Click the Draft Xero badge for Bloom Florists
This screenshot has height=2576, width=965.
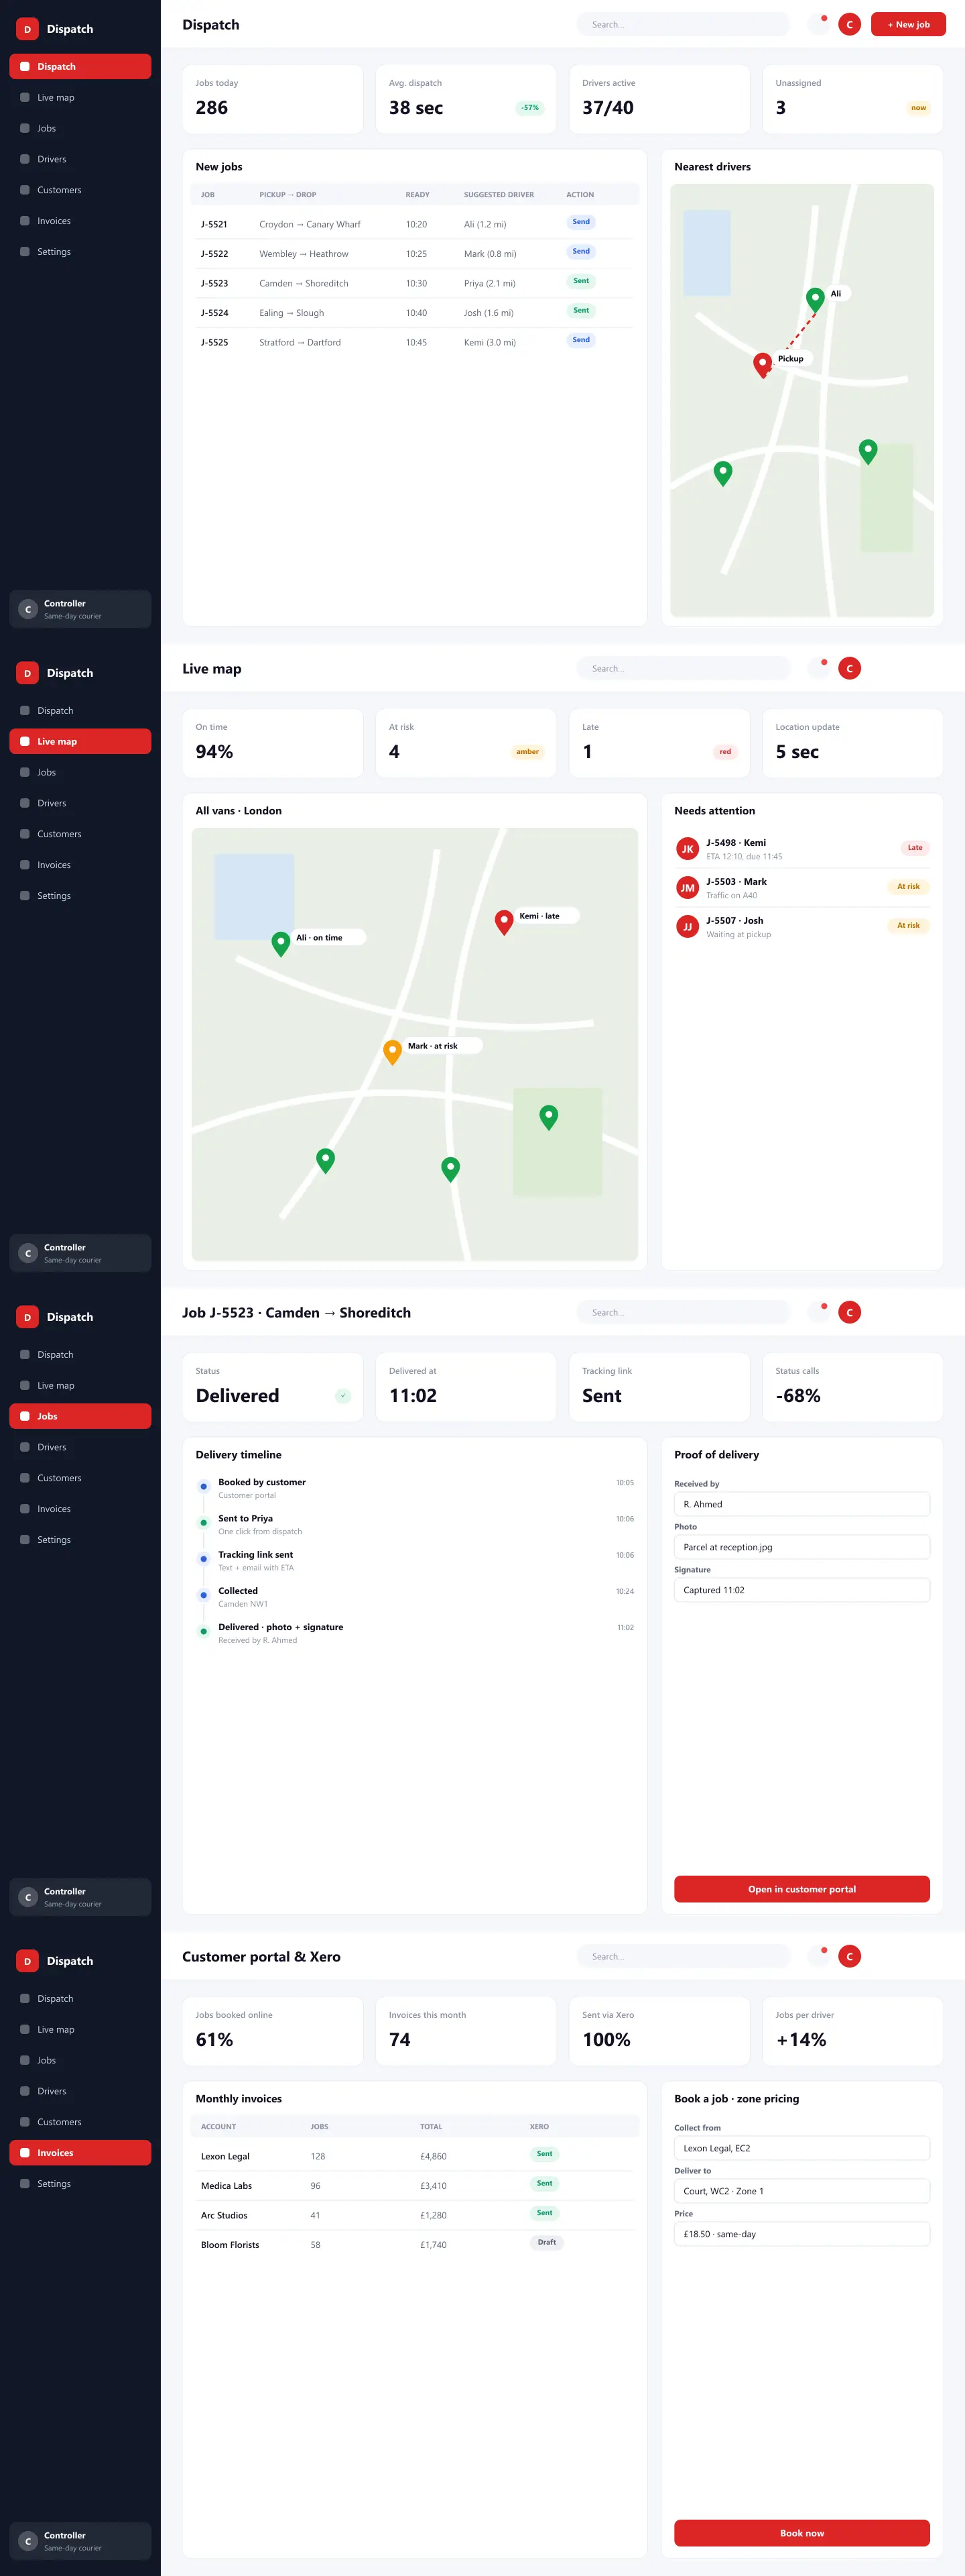coord(546,2242)
